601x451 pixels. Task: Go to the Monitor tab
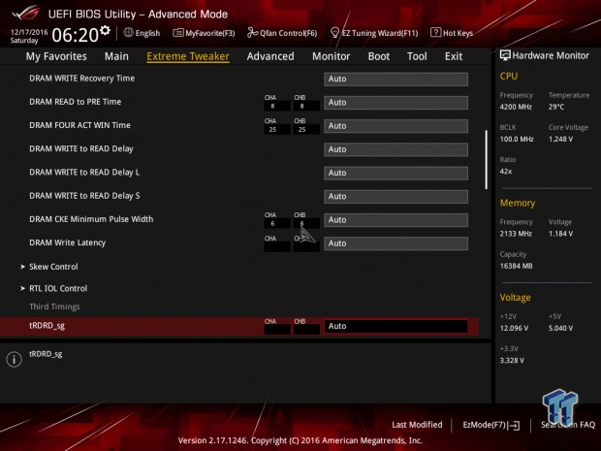point(332,56)
